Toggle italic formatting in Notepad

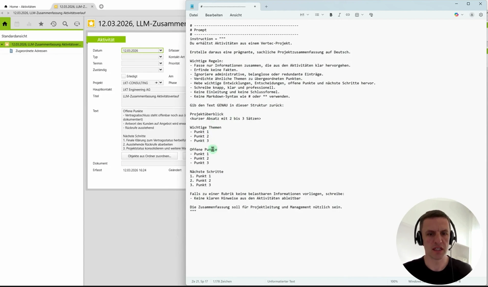339,15
